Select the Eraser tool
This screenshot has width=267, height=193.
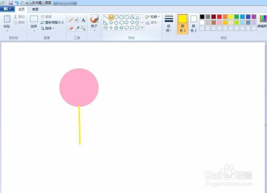pyautogui.click(x=71, y=28)
